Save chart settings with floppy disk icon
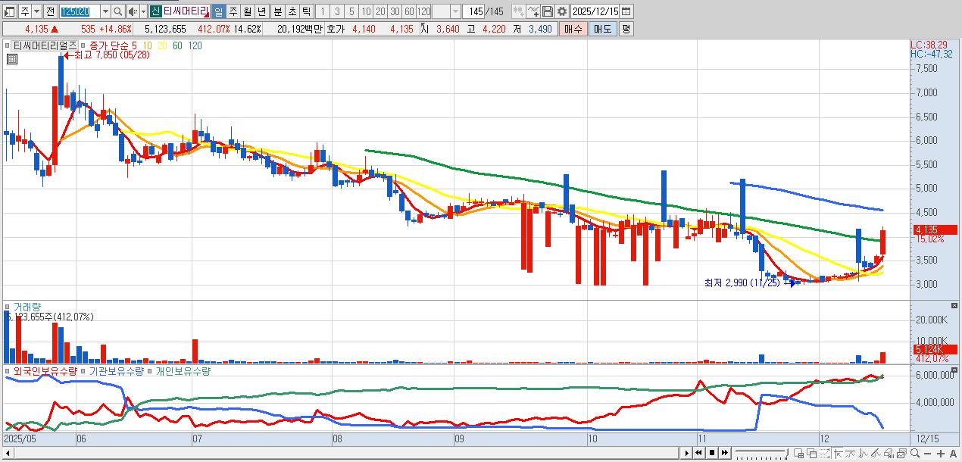The height and width of the screenshot is (462, 962). (548, 11)
